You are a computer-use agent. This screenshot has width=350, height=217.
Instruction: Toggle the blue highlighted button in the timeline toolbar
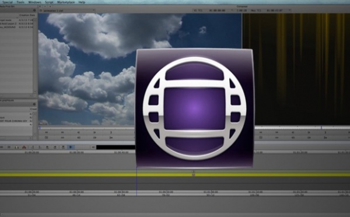(71, 147)
